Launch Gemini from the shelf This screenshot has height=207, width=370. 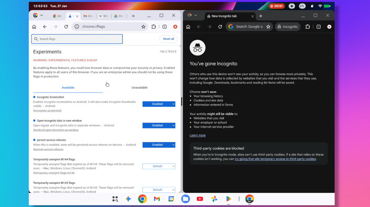[x=128, y=199]
